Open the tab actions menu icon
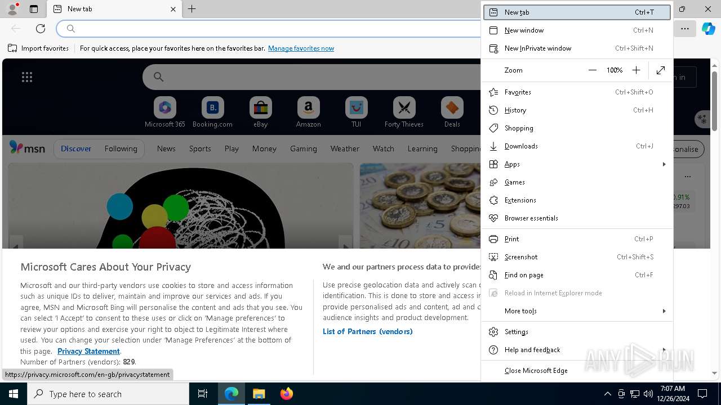 click(x=34, y=9)
